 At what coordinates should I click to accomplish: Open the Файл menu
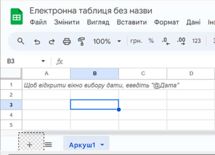pos(38,22)
